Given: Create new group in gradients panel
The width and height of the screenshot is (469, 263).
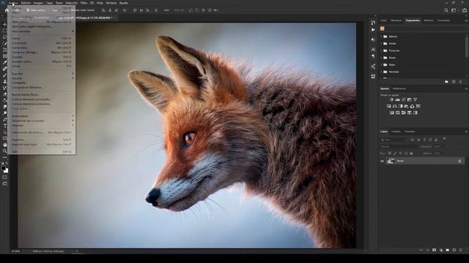Looking at the screenshot, I should click(446, 82).
